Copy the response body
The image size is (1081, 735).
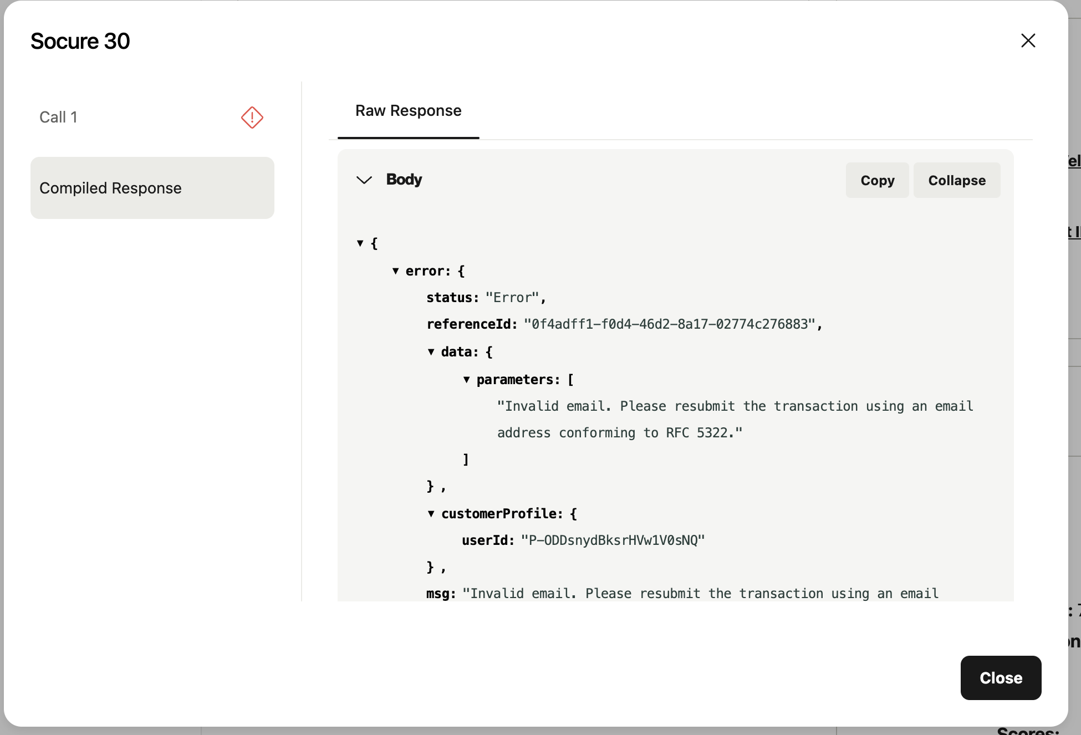coord(877,180)
